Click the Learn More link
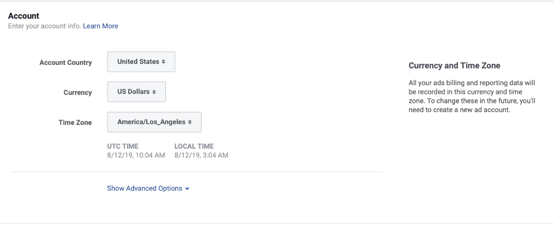 (100, 26)
